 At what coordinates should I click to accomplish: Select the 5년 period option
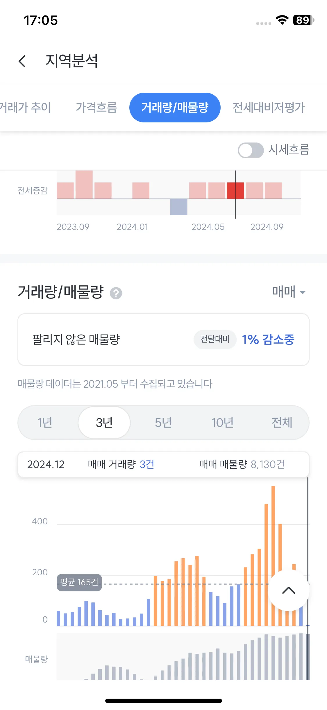pos(163,423)
